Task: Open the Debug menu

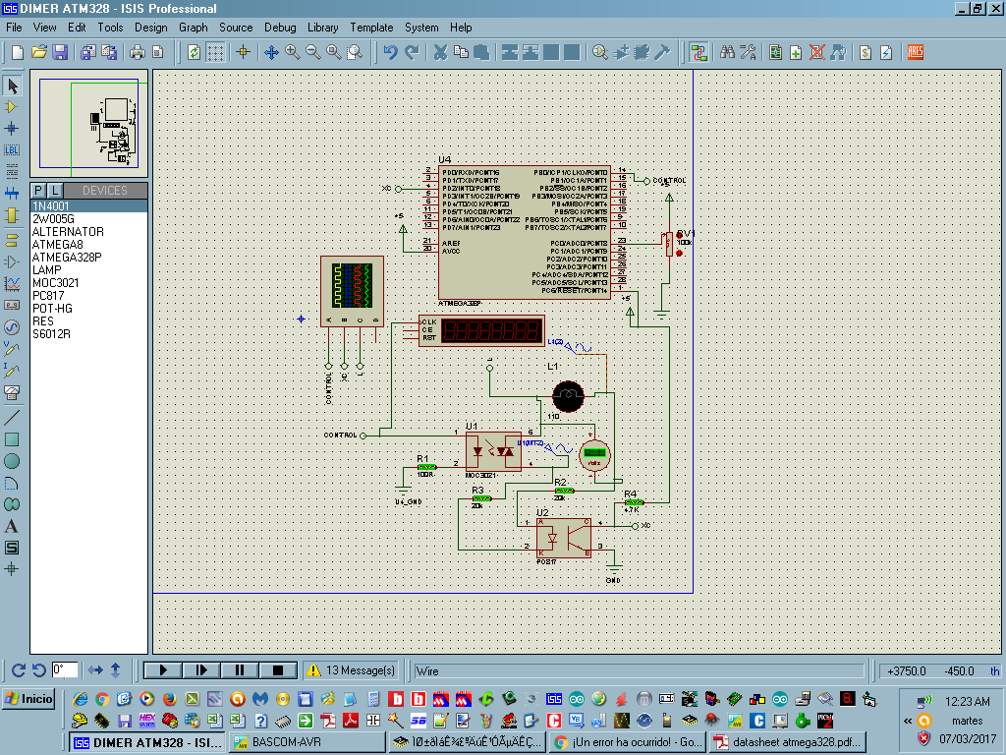Action: 280,28
